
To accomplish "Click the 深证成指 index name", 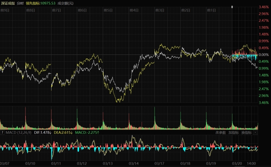I will 8,3.
